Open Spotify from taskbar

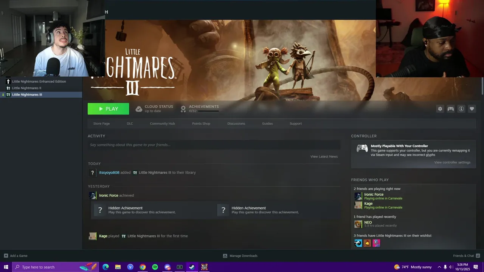pos(155,267)
